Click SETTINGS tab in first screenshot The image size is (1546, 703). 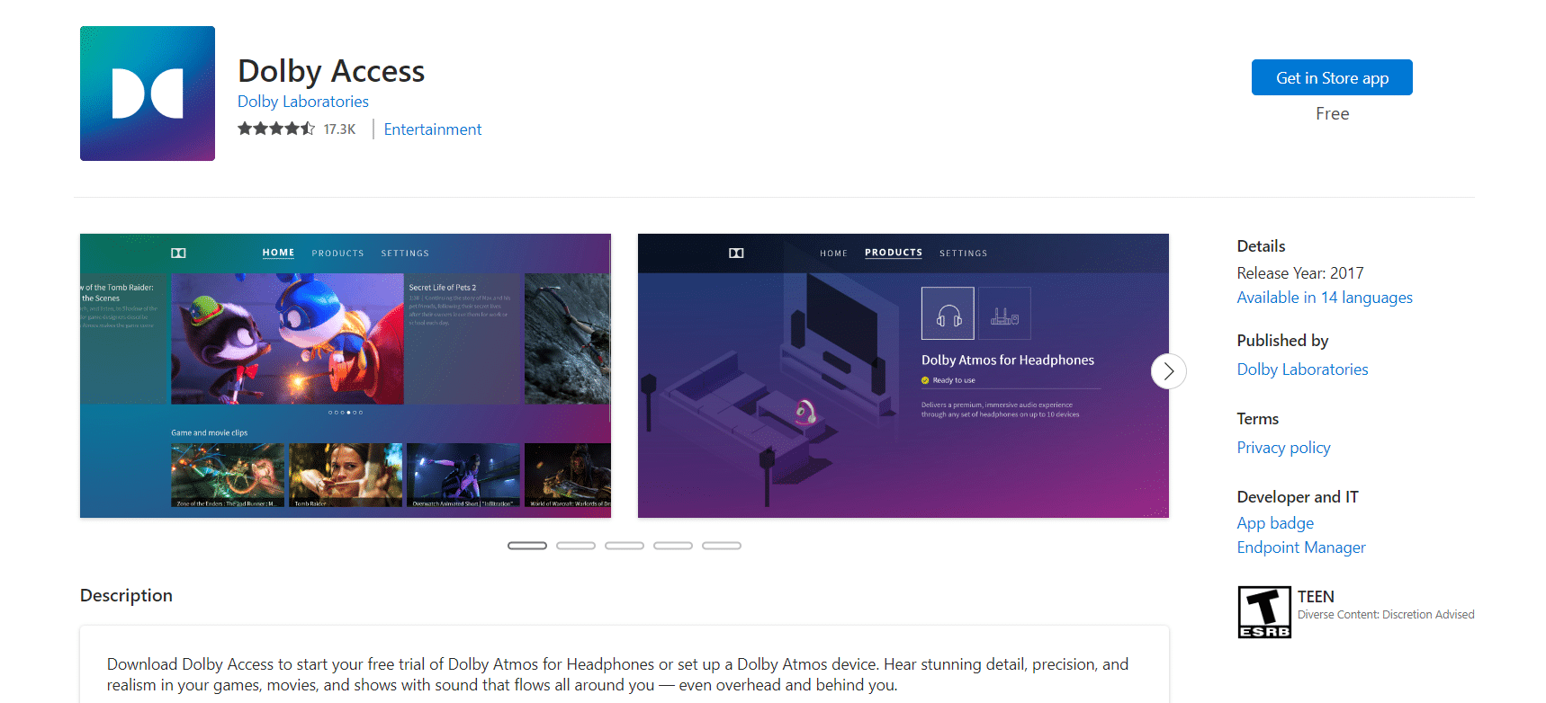tap(405, 254)
